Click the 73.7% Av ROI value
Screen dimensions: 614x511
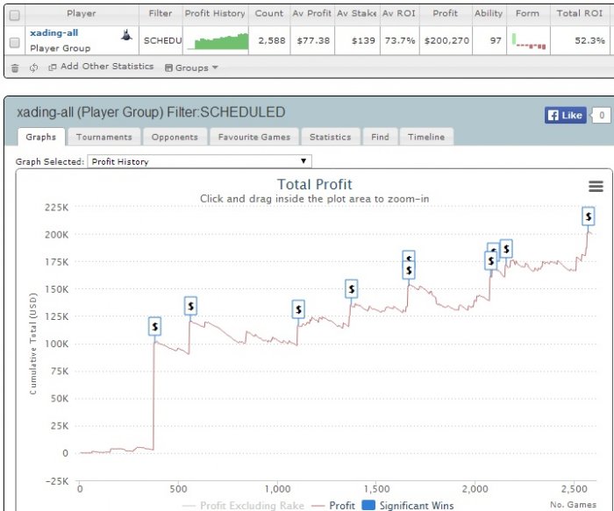tap(399, 40)
